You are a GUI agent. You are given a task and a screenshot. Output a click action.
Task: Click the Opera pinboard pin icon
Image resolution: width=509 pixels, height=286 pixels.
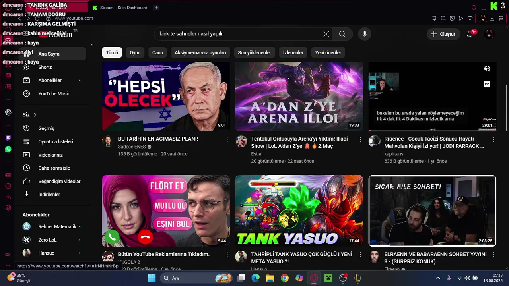434,18
